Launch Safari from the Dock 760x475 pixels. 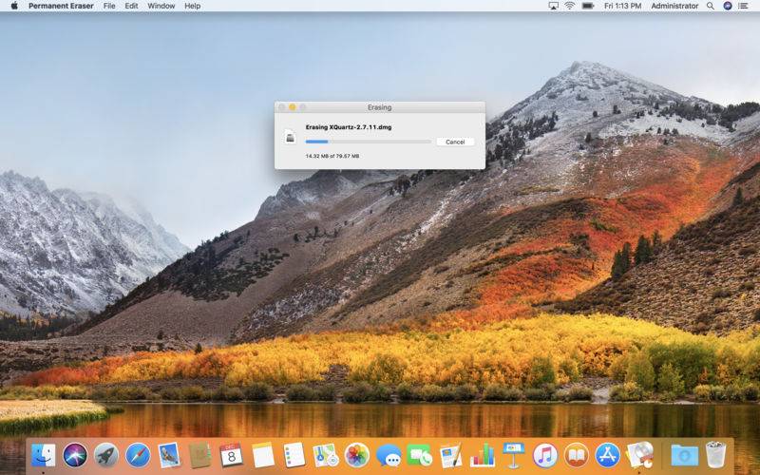pos(138,456)
